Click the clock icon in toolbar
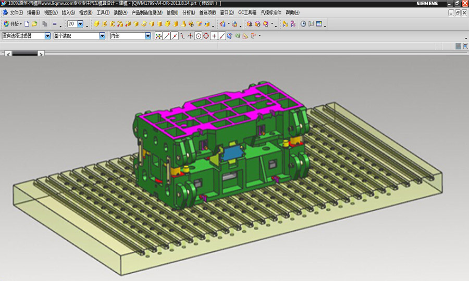This screenshot has width=469, height=281. [x=303, y=24]
